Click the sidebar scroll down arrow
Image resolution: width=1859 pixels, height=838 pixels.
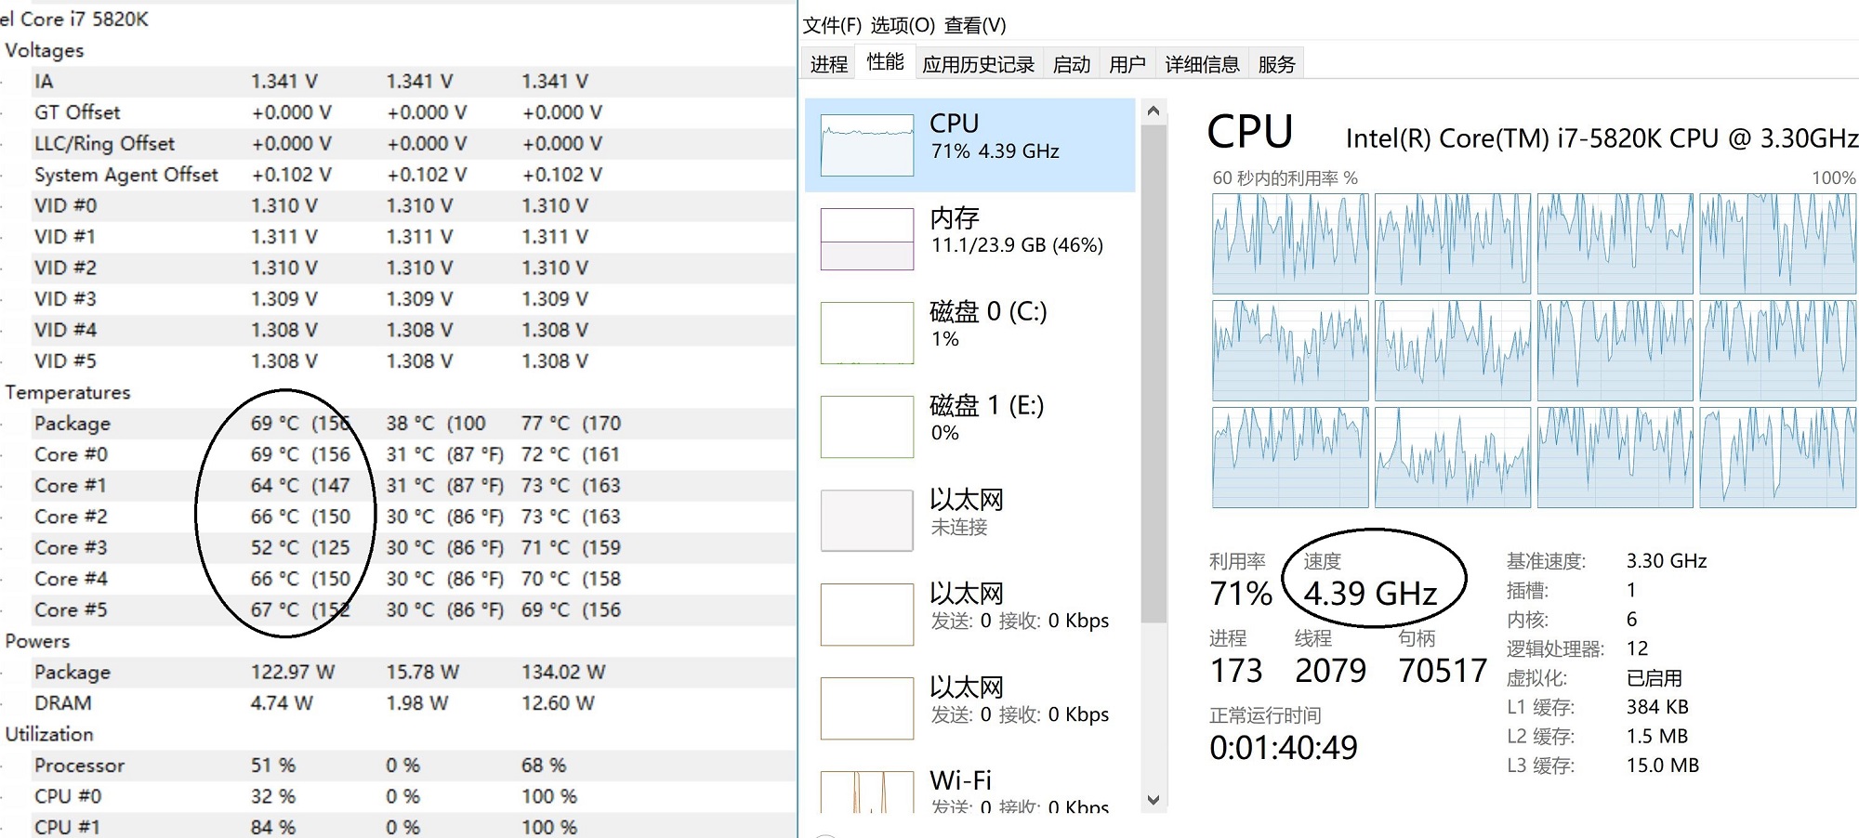tap(1154, 800)
